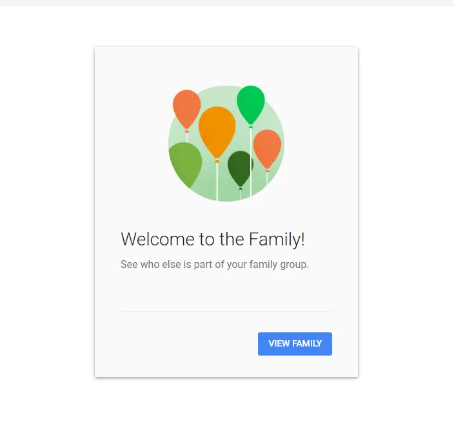Click the 'Welcome to the Family!' heading
Viewport: 454px width, 438px height.
[x=213, y=240]
